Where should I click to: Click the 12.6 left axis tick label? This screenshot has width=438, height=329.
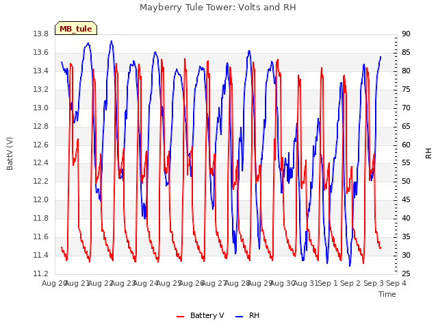[40, 145]
